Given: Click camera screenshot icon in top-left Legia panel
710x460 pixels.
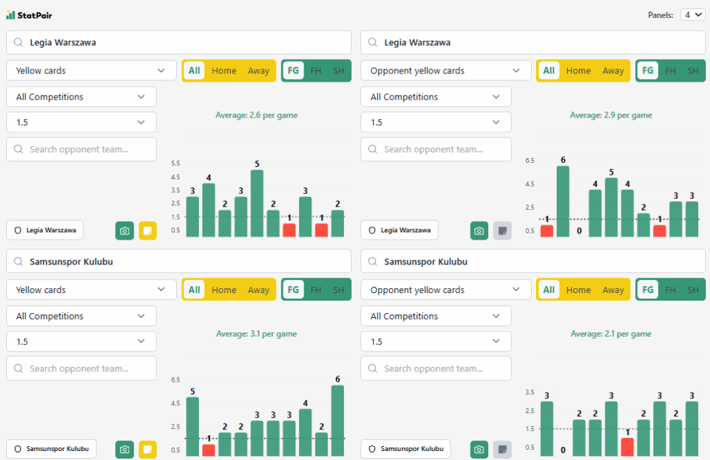Looking at the screenshot, I should coord(125,231).
